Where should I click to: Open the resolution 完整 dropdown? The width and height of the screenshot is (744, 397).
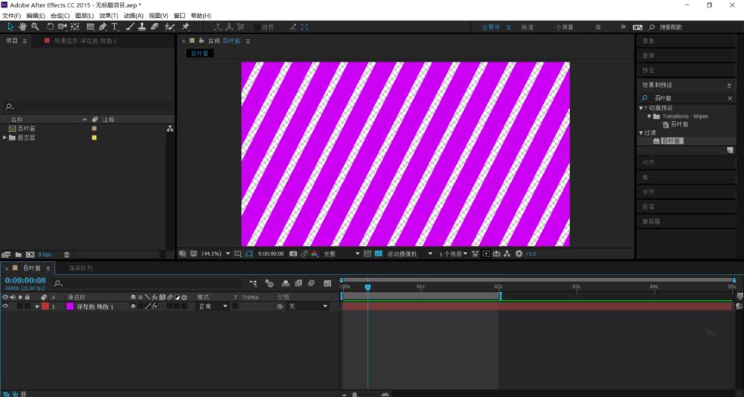341,254
